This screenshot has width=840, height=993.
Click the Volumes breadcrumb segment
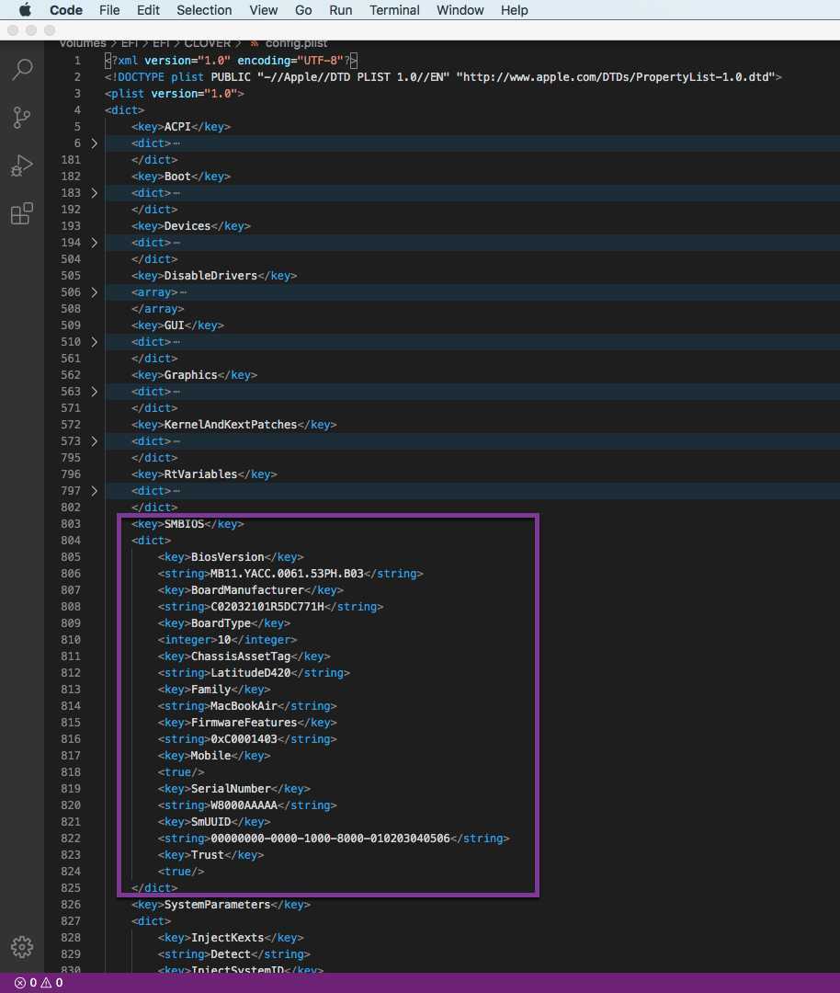(83, 43)
